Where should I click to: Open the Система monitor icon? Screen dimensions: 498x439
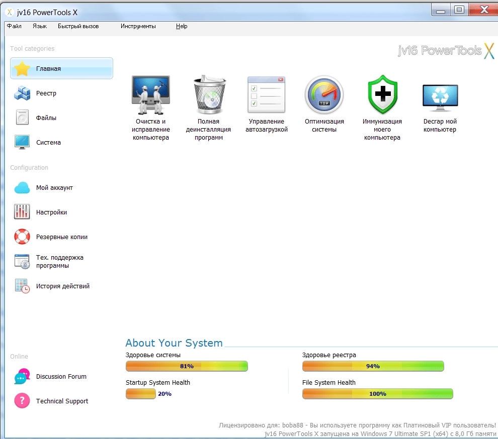(x=22, y=142)
